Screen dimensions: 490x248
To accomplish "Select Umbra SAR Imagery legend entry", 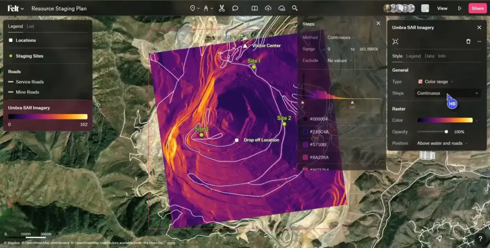I will 47,116.
